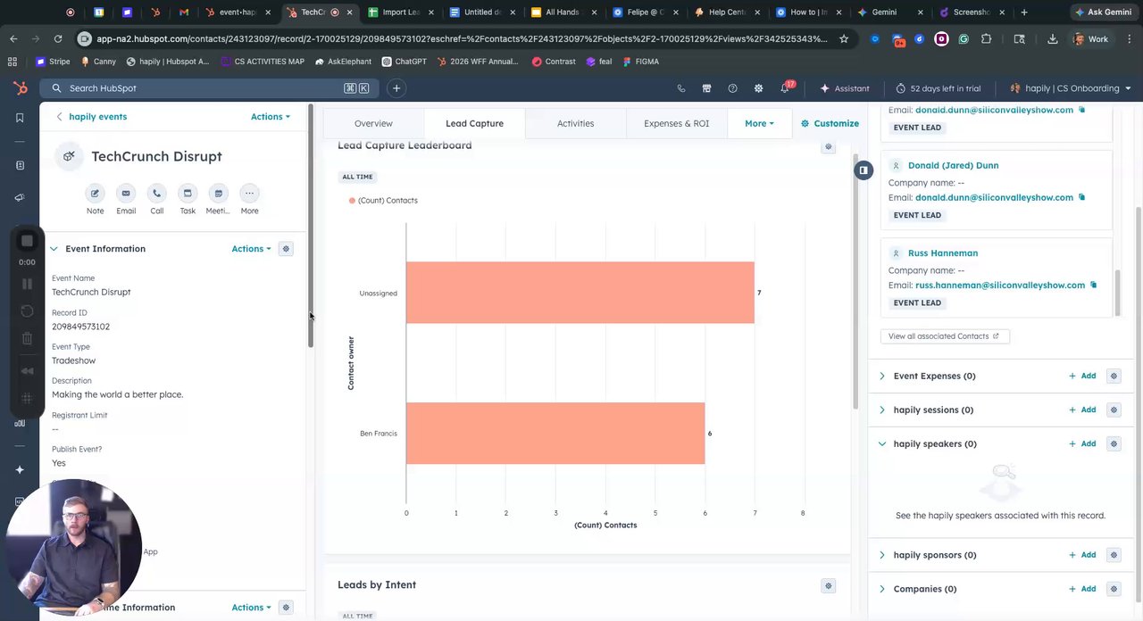Click View all associated Contacts
Screen dimensions: 1143x621
944,336
